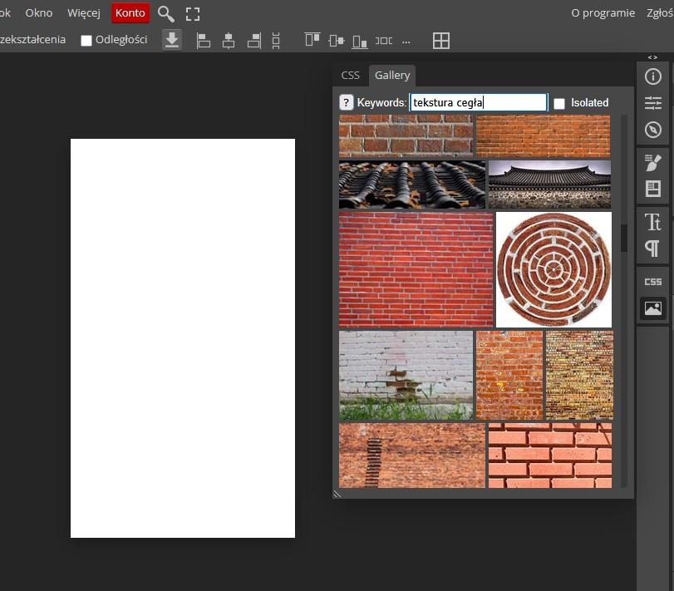This screenshot has width=674, height=591.
Task: Select the circular brick maze thumbnail
Action: coord(553,269)
